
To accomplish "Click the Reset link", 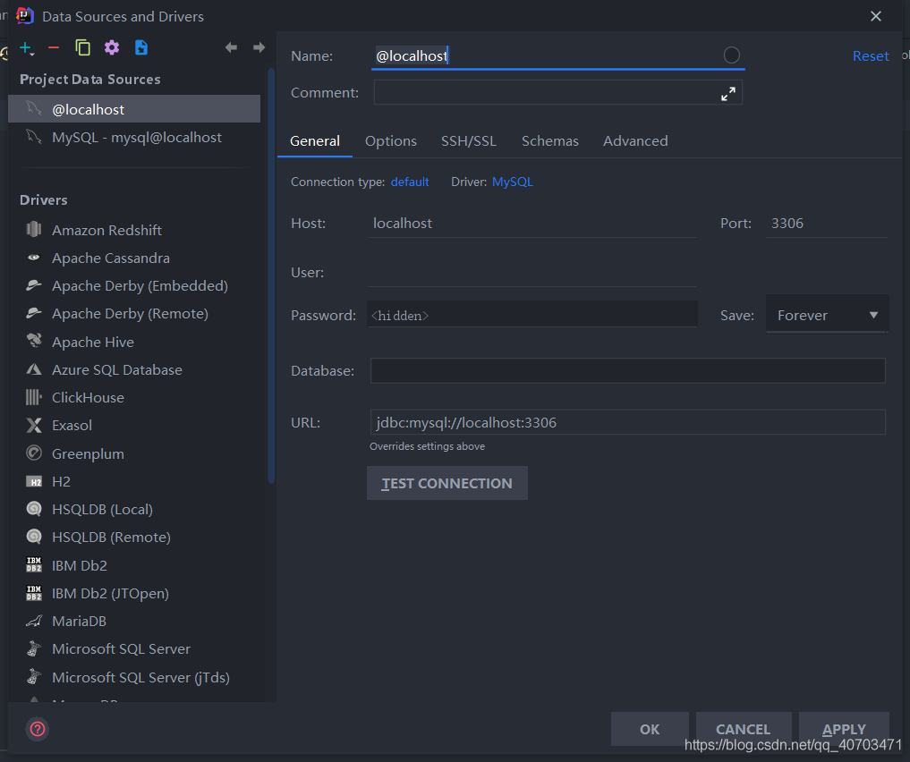I will coord(870,55).
